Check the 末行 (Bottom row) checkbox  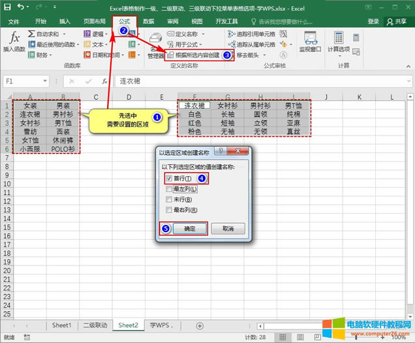(x=170, y=199)
